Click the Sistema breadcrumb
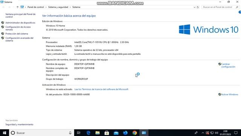Viewport: 241px width, 136px height. (x=76, y=7)
